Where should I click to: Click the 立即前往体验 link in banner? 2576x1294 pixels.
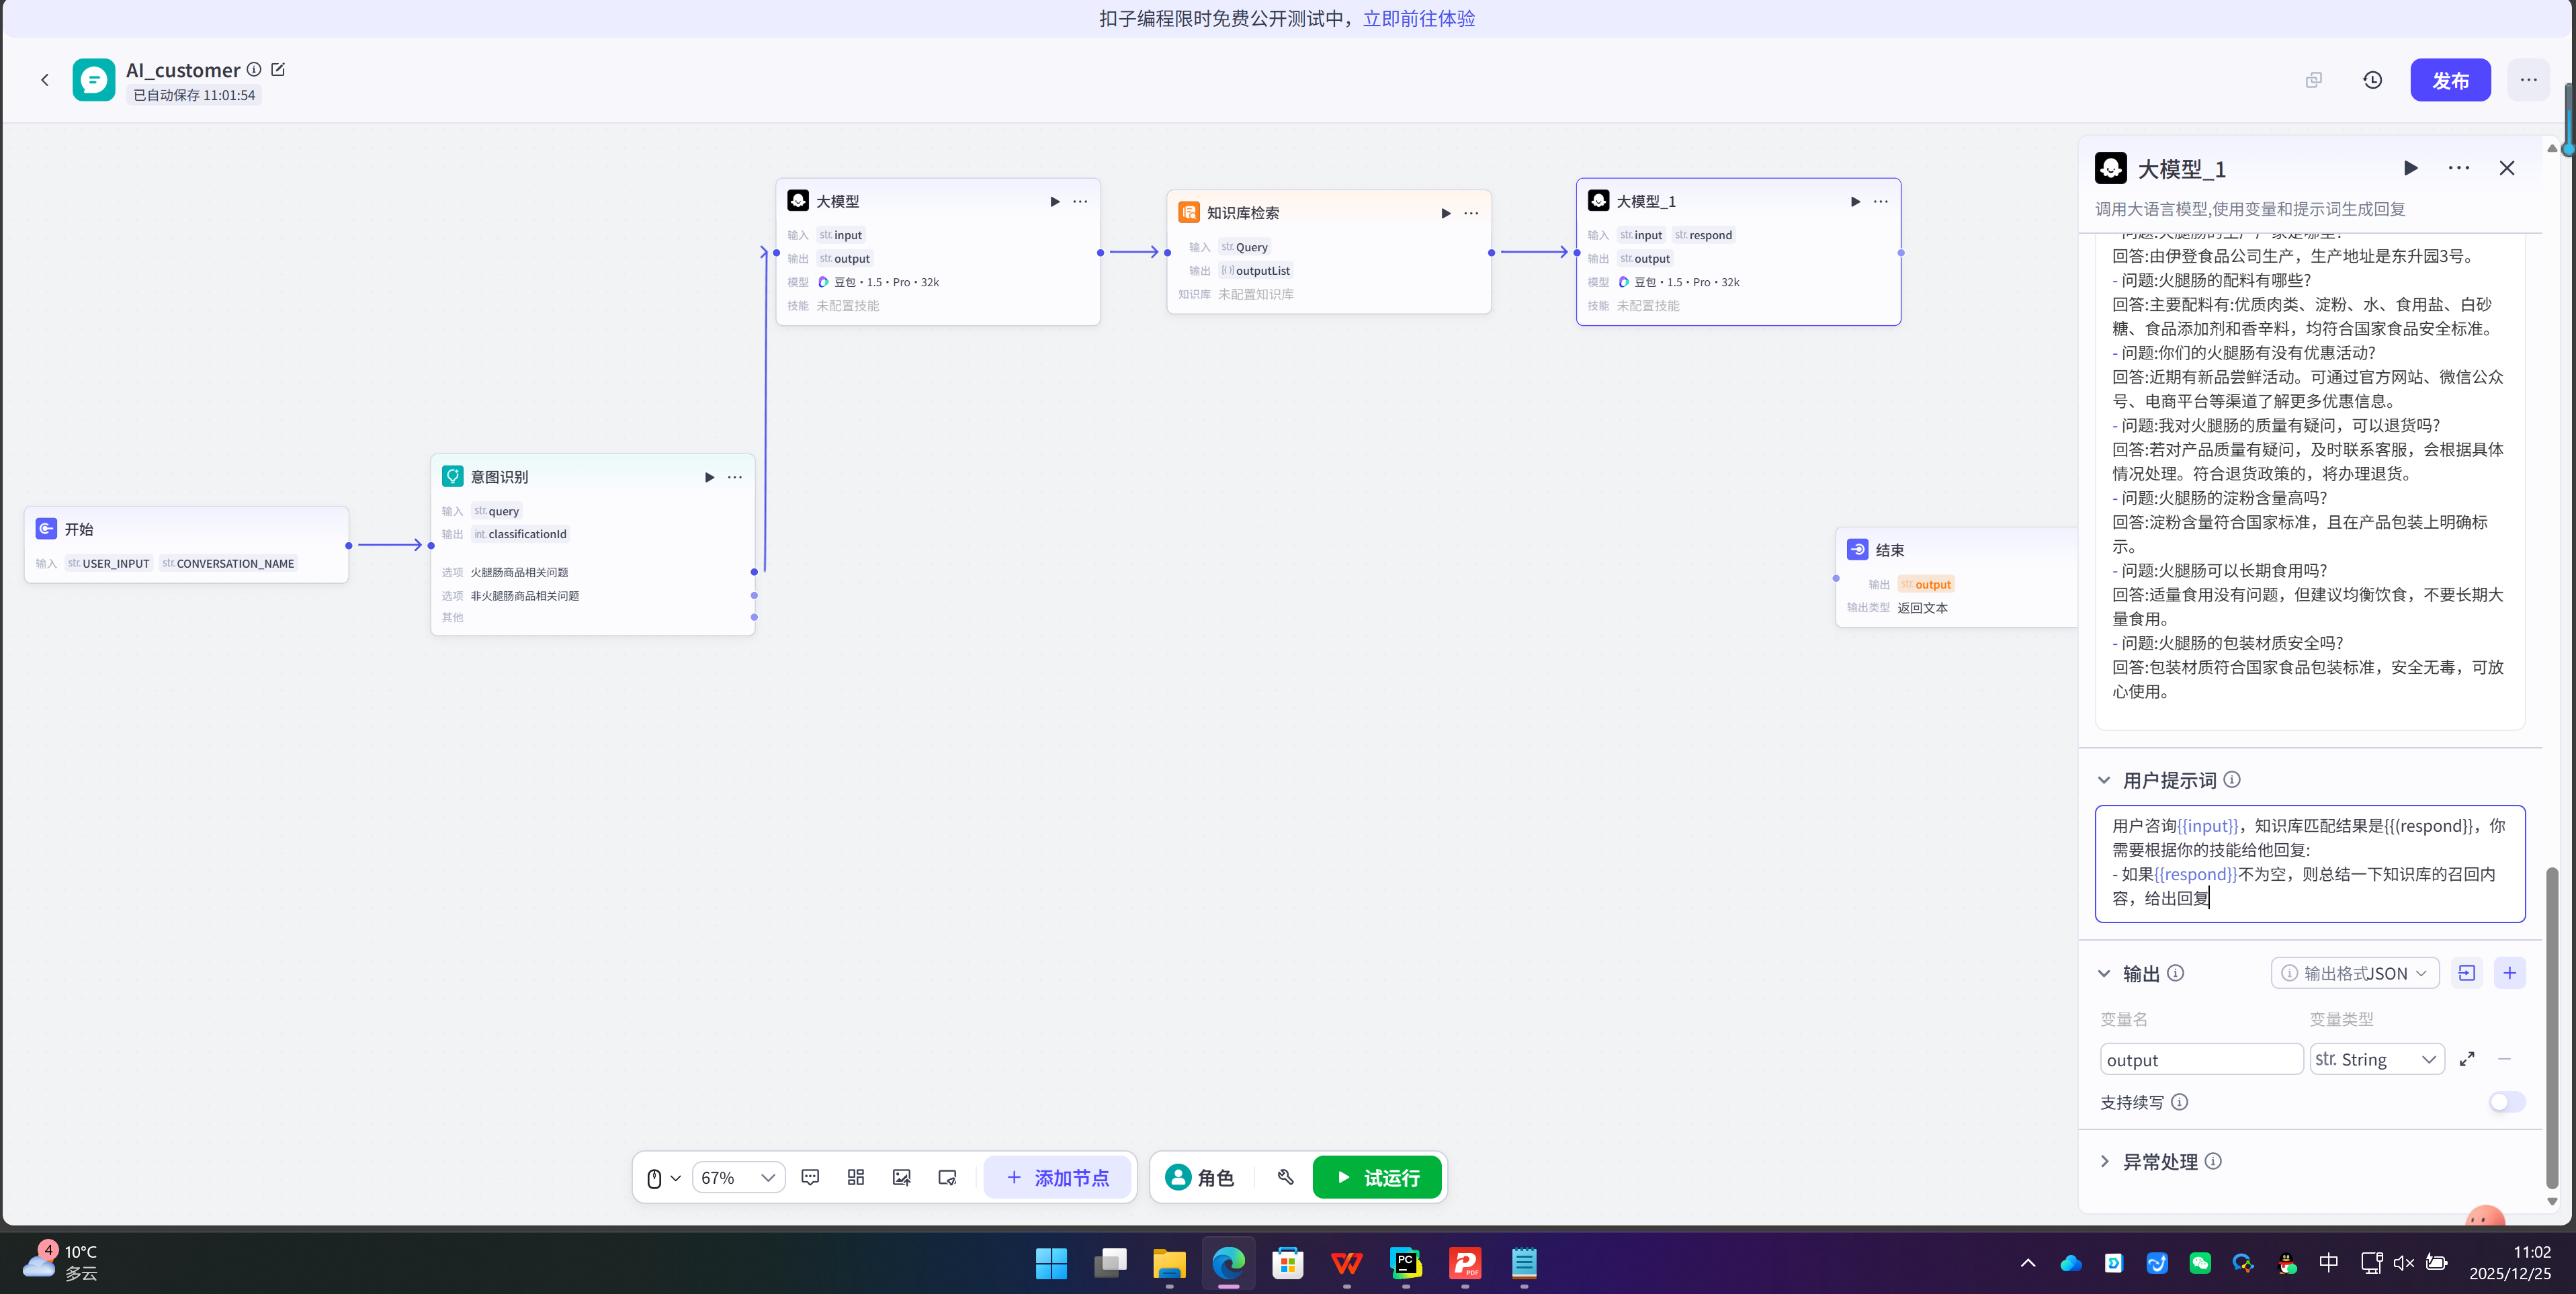click(1418, 18)
